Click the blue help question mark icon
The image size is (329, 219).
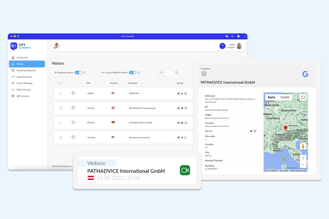pos(222,46)
